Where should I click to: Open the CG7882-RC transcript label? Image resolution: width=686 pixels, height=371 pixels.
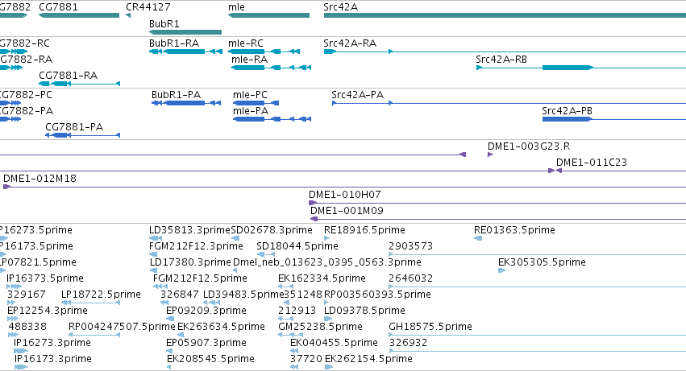(24, 43)
